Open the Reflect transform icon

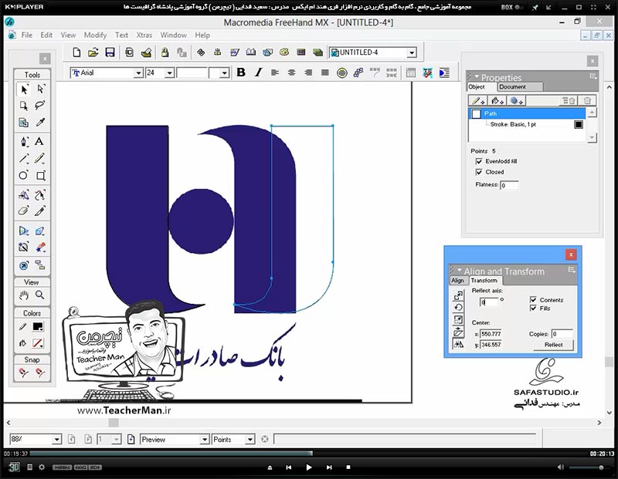(458, 344)
